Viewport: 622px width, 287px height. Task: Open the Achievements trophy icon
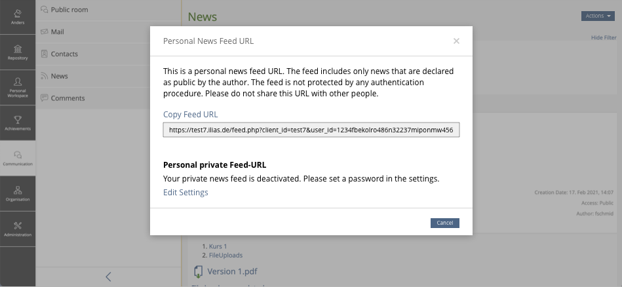click(x=18, y=119)
